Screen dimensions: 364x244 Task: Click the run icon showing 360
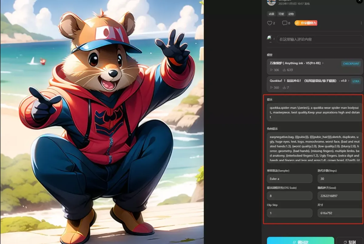pyautogui.click(x=271, y=88)
